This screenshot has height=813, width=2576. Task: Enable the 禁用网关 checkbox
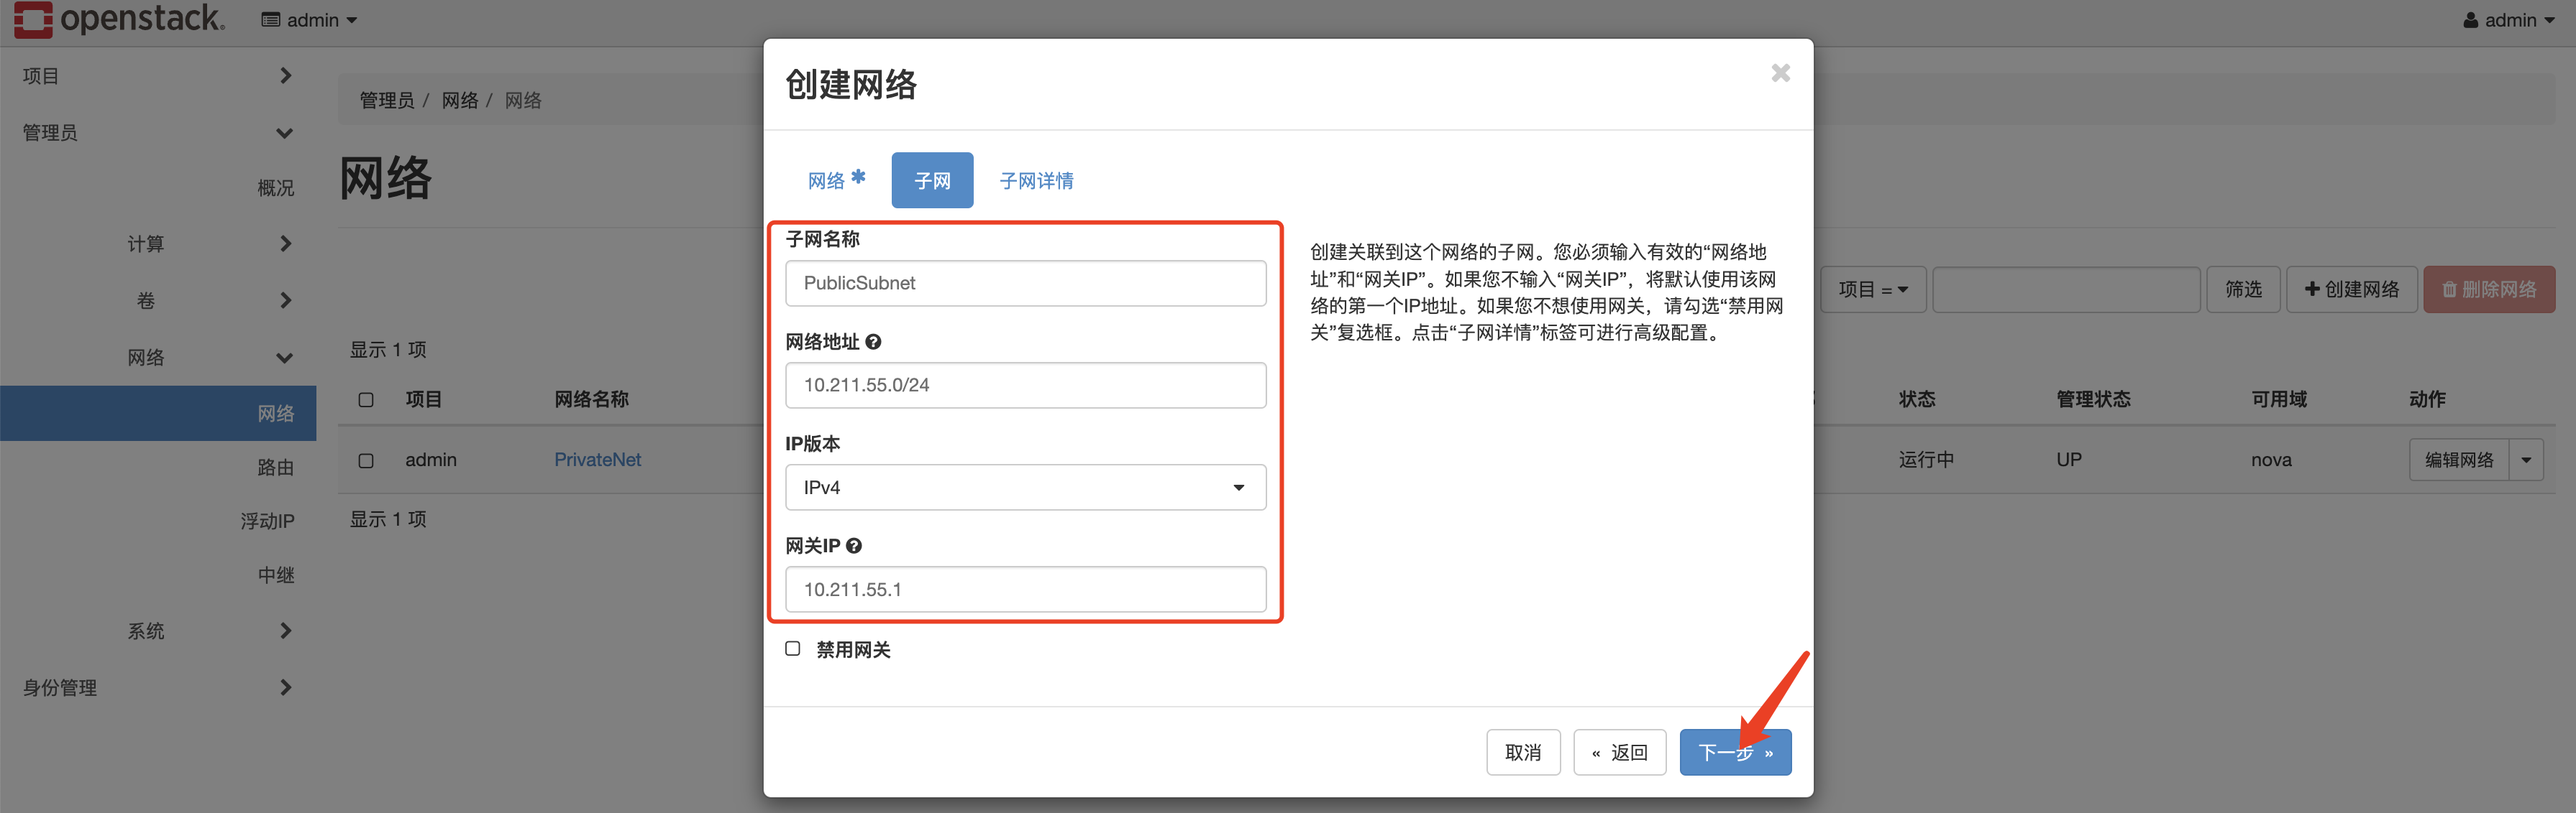pos(792,649)
